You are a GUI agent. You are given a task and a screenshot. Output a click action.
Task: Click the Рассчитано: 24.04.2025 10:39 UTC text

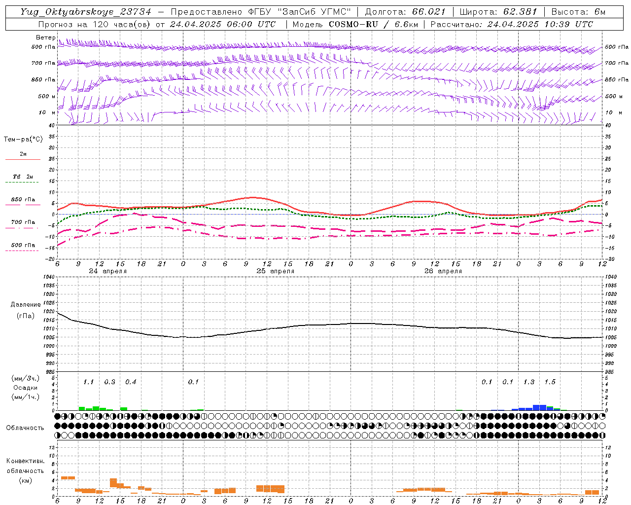[512, 24]
